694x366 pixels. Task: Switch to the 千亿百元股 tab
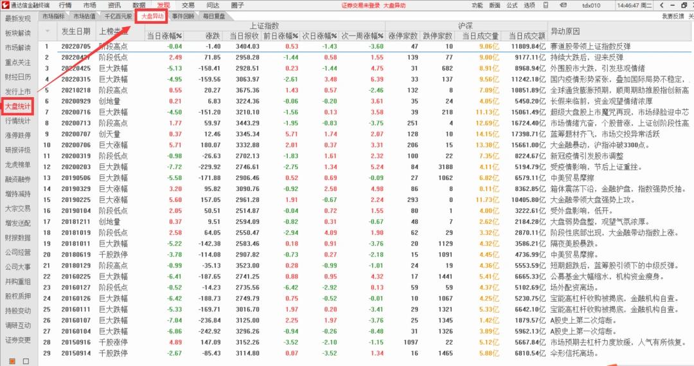click(118, 16)
